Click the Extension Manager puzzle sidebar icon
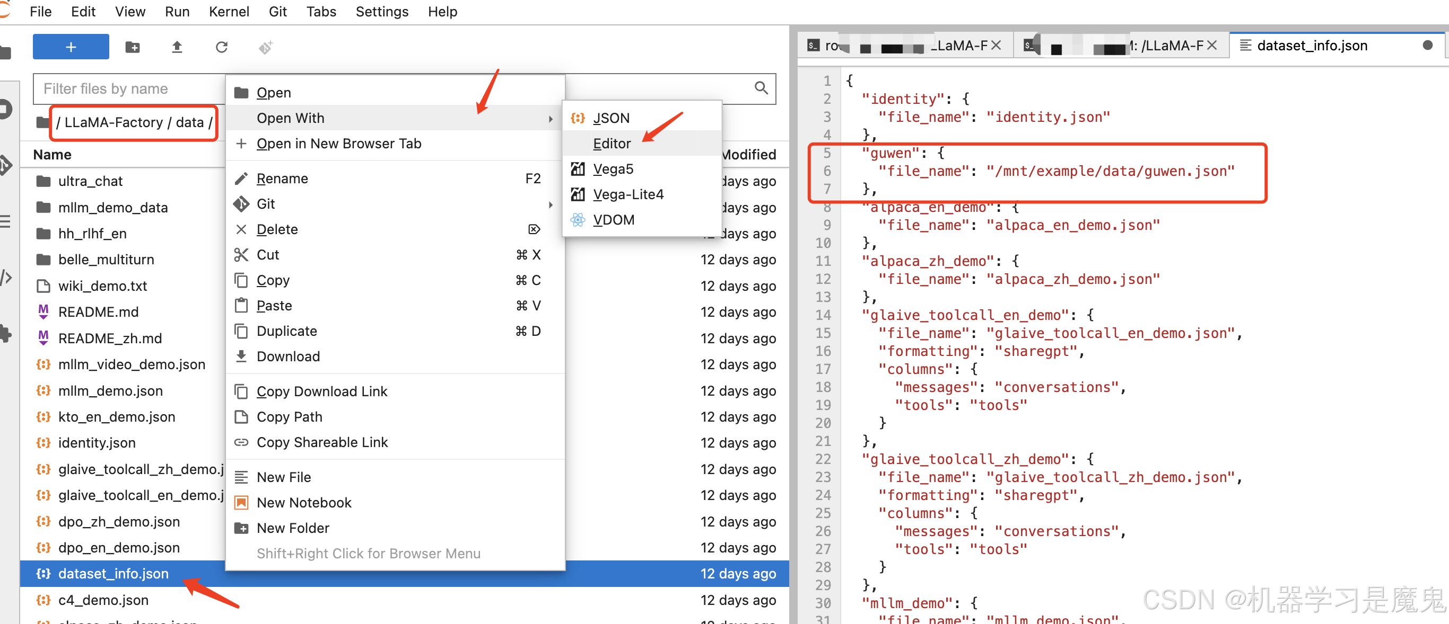This screenshot has height=624, width=1449. click(6, 334)
